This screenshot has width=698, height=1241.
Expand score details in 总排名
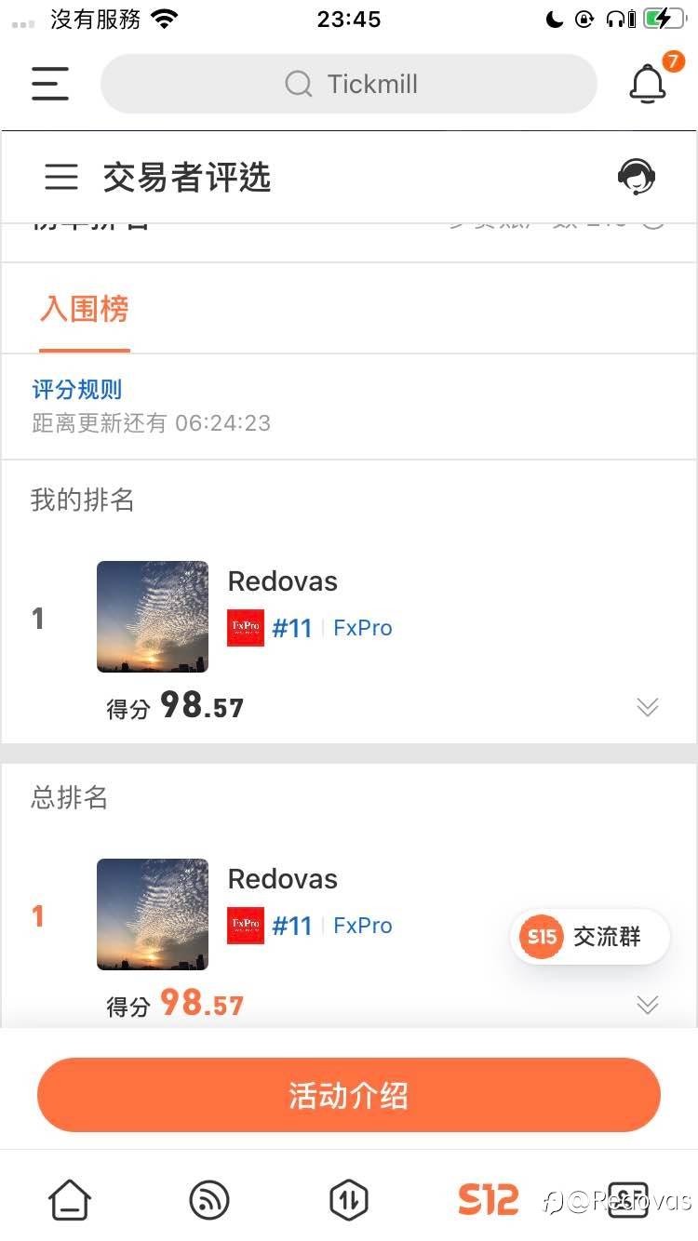pyautogui.click(x=647, y=1005)
